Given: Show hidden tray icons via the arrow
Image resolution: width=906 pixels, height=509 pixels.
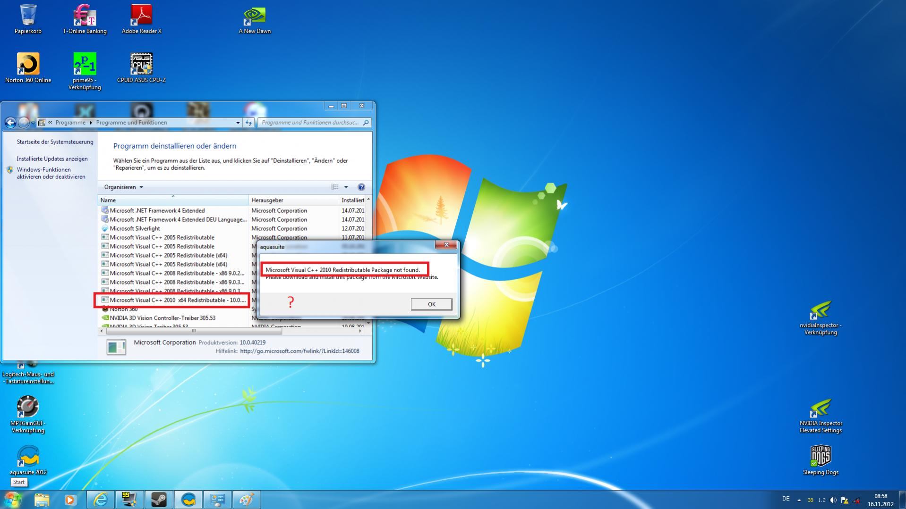Looking at the screenshot, I should pyautogui.click(x=799, y=500).
